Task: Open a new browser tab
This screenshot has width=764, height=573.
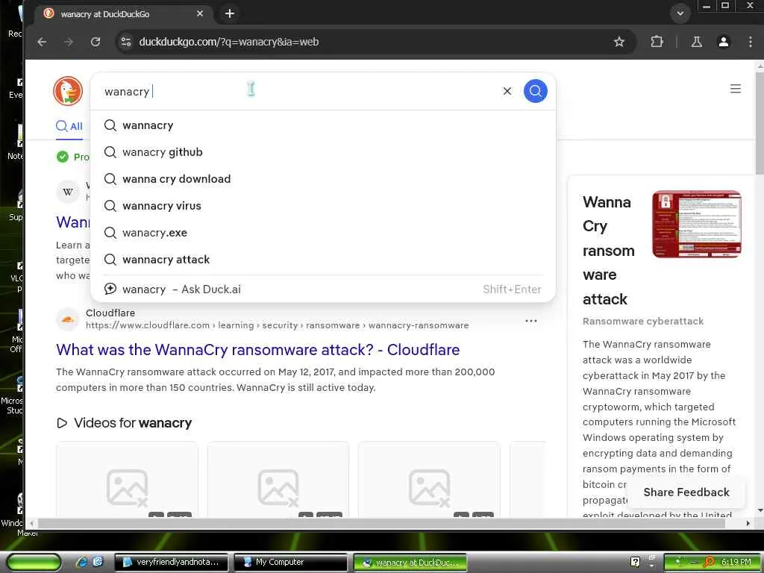Action: click(230, 13)
